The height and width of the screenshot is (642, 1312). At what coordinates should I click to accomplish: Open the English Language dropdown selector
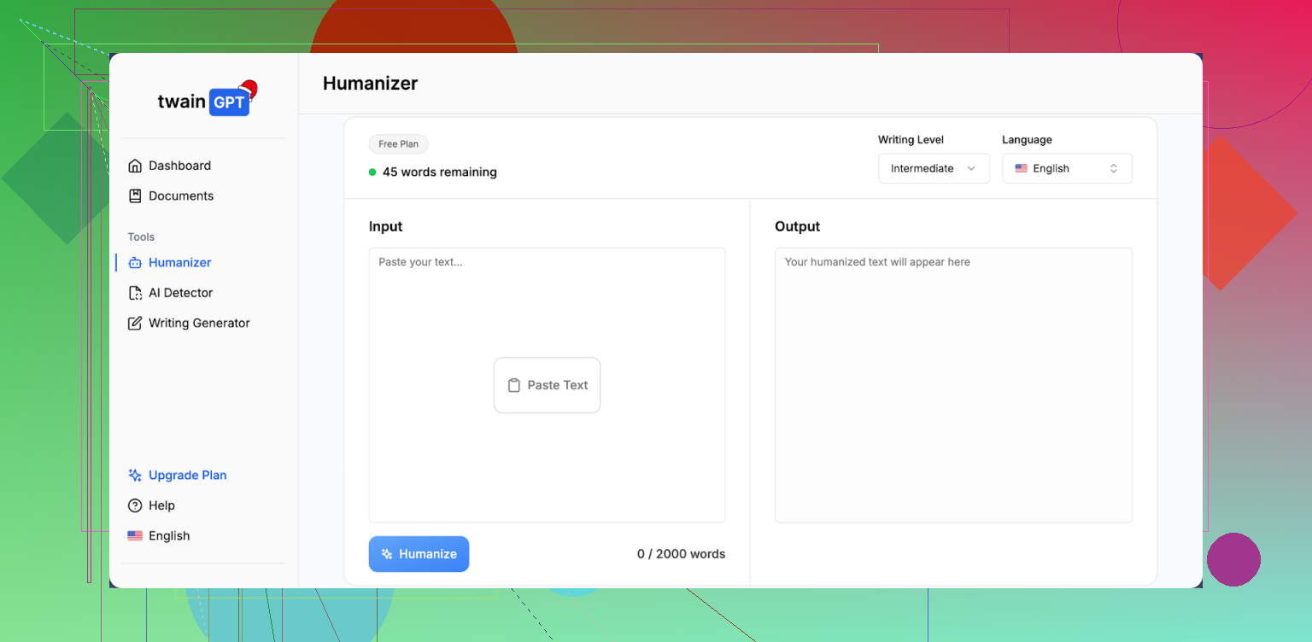(x=1067, y=168)
